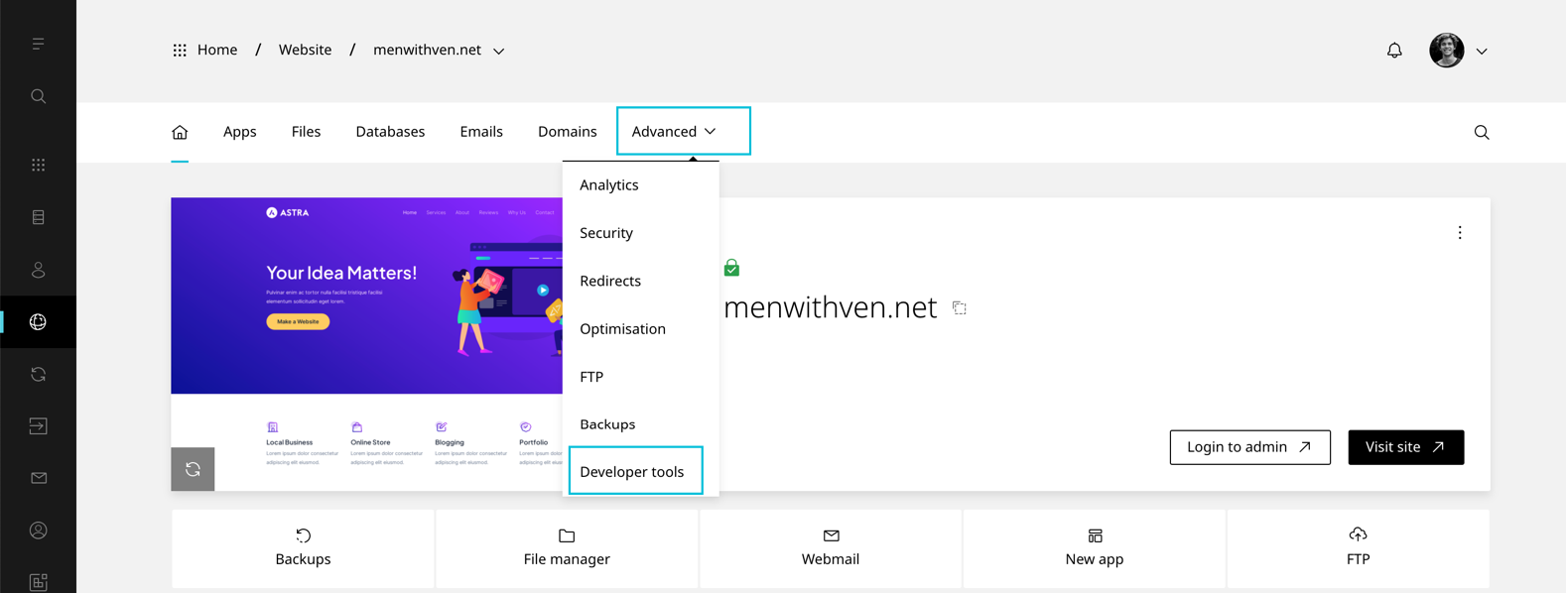Open the user avatar account dropdown
Image resolution: width=1566 pixels, height=593 pixels.
click(x=1458, y=51)
